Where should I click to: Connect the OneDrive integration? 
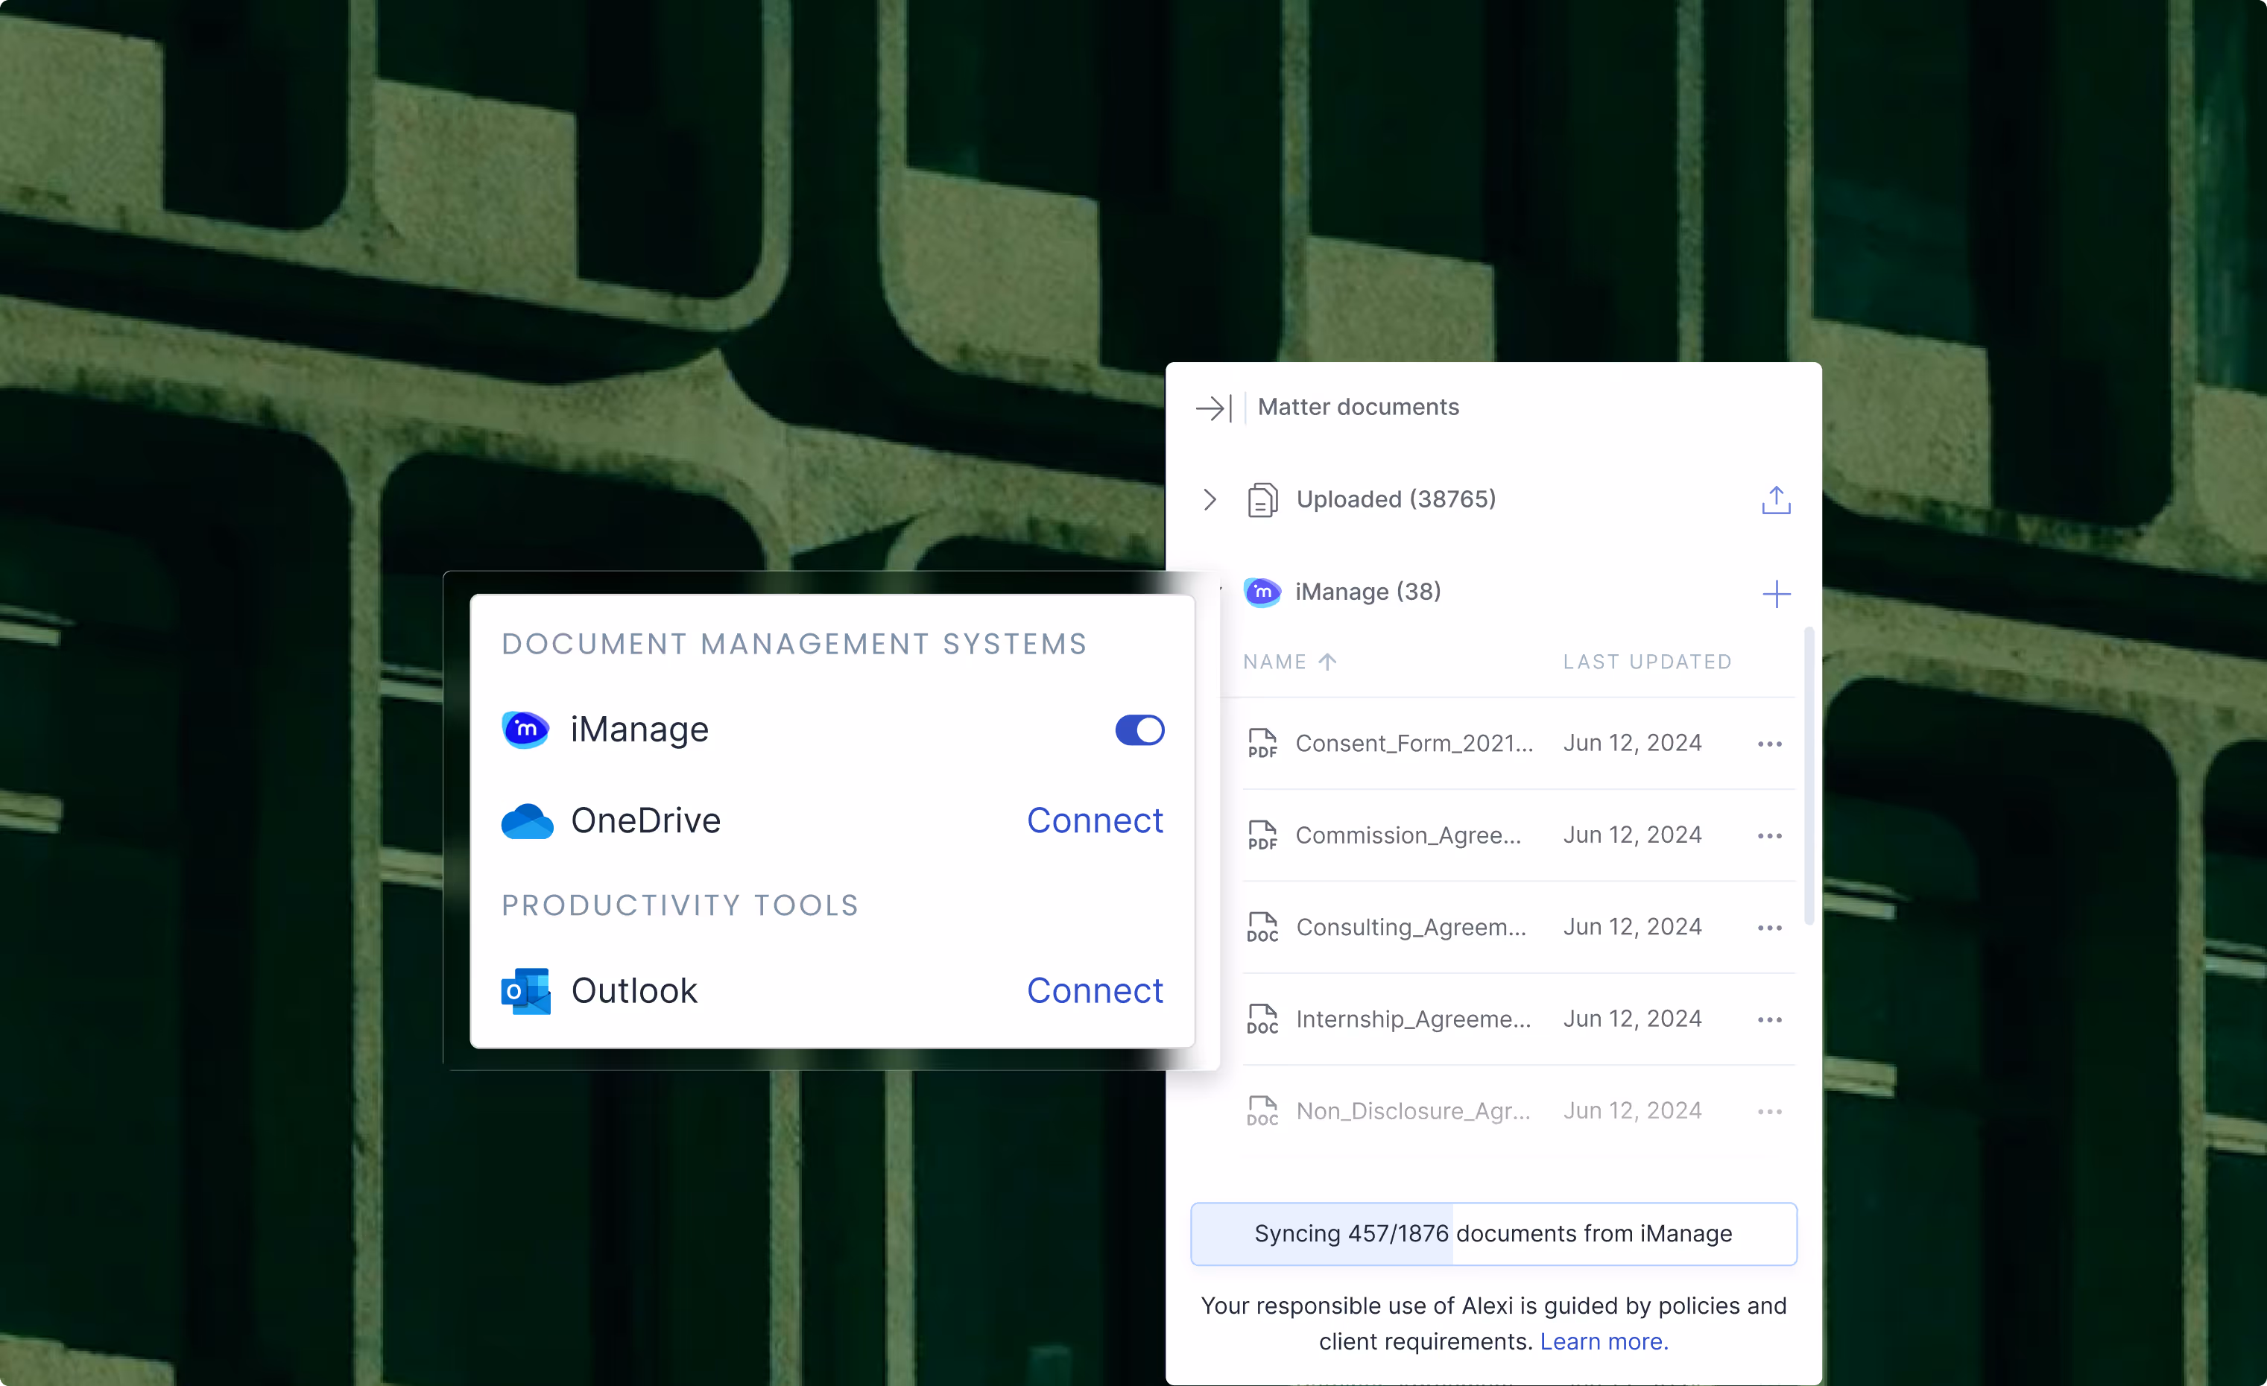[x=1095, y=821]
